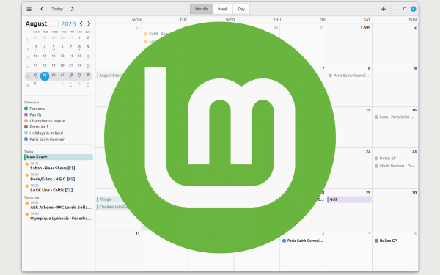The width and height of the screenshot is (440, 275).
Task: Click the plus icon to add event
Action: point(384,9)
